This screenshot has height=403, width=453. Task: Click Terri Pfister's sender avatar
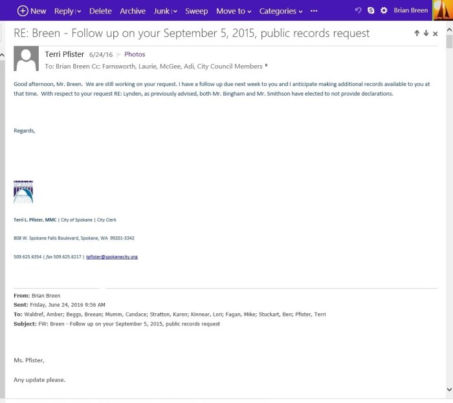tap(26, 59)
